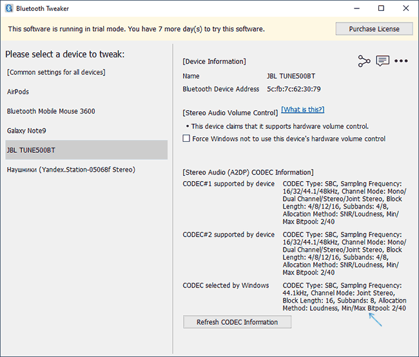Click the Bluetooth Device Address value
The image size is (419, 357).
[293, 89]
